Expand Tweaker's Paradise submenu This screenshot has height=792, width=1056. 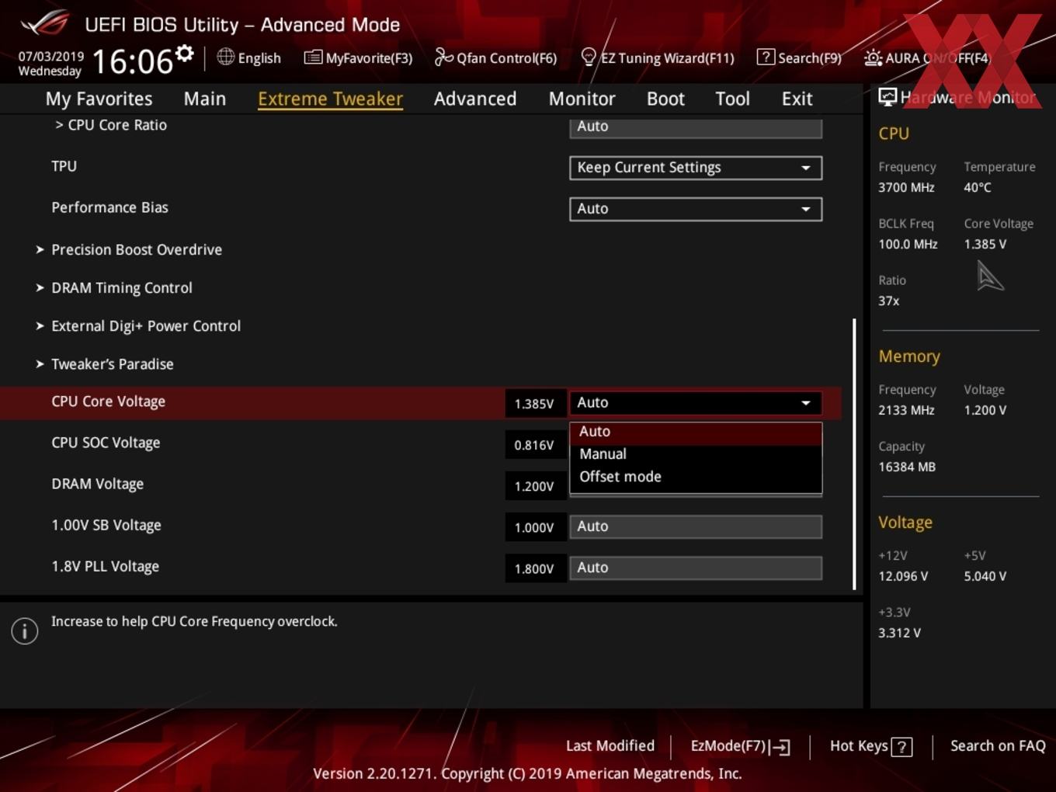tap(113, 364)
